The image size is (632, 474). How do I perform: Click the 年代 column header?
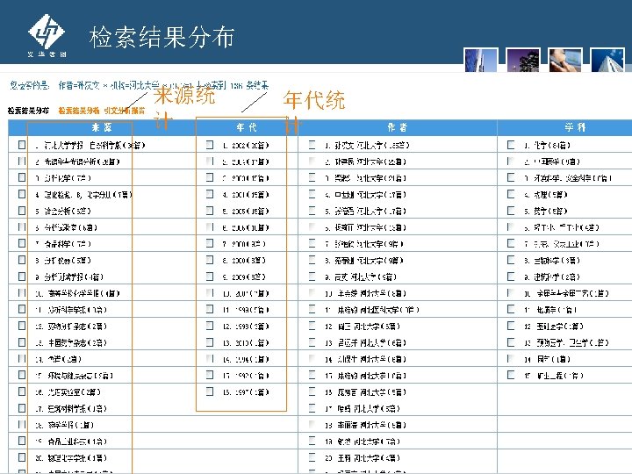point(247,128)
